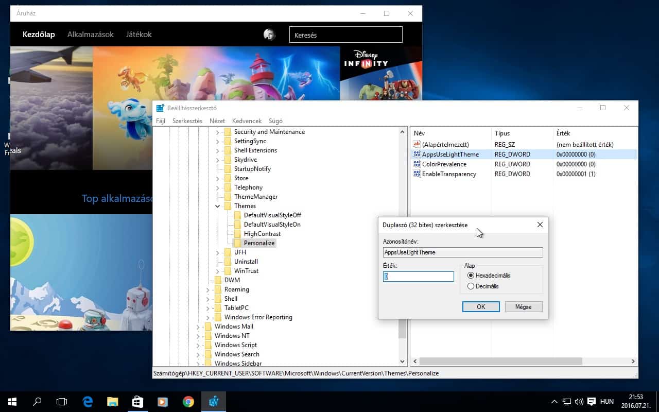
Task: Select Personalize folder icon in tree
Action: point(237,243)
